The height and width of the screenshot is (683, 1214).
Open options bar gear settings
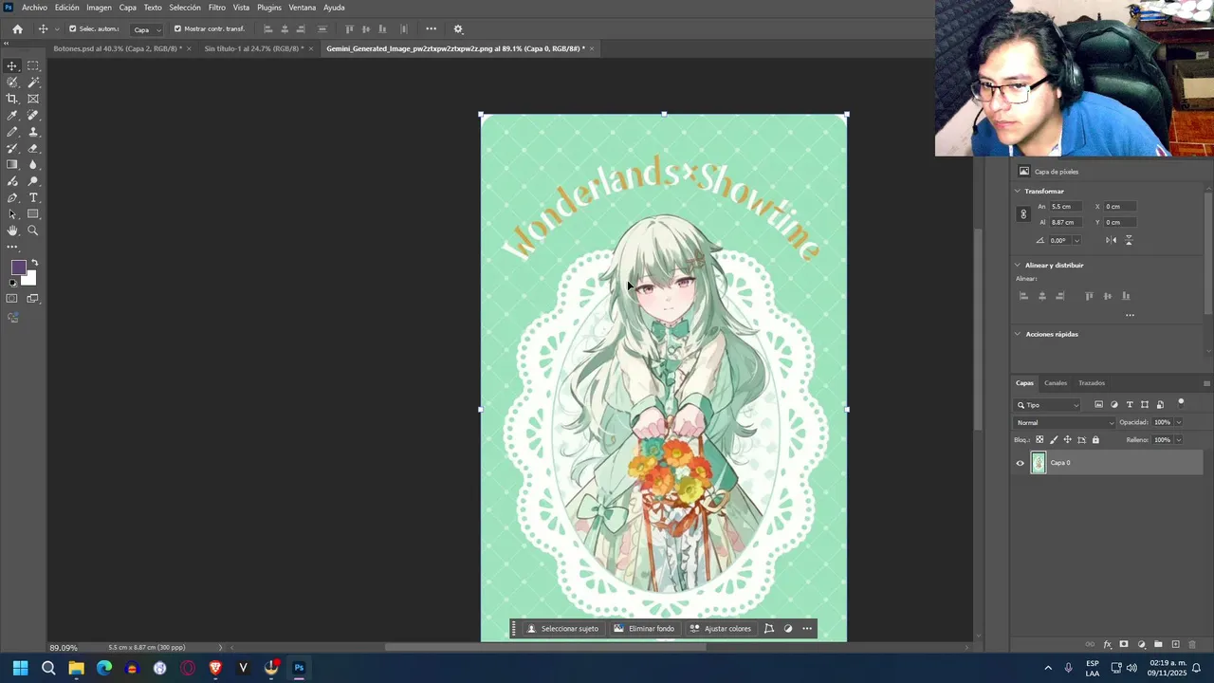[458, 29]
